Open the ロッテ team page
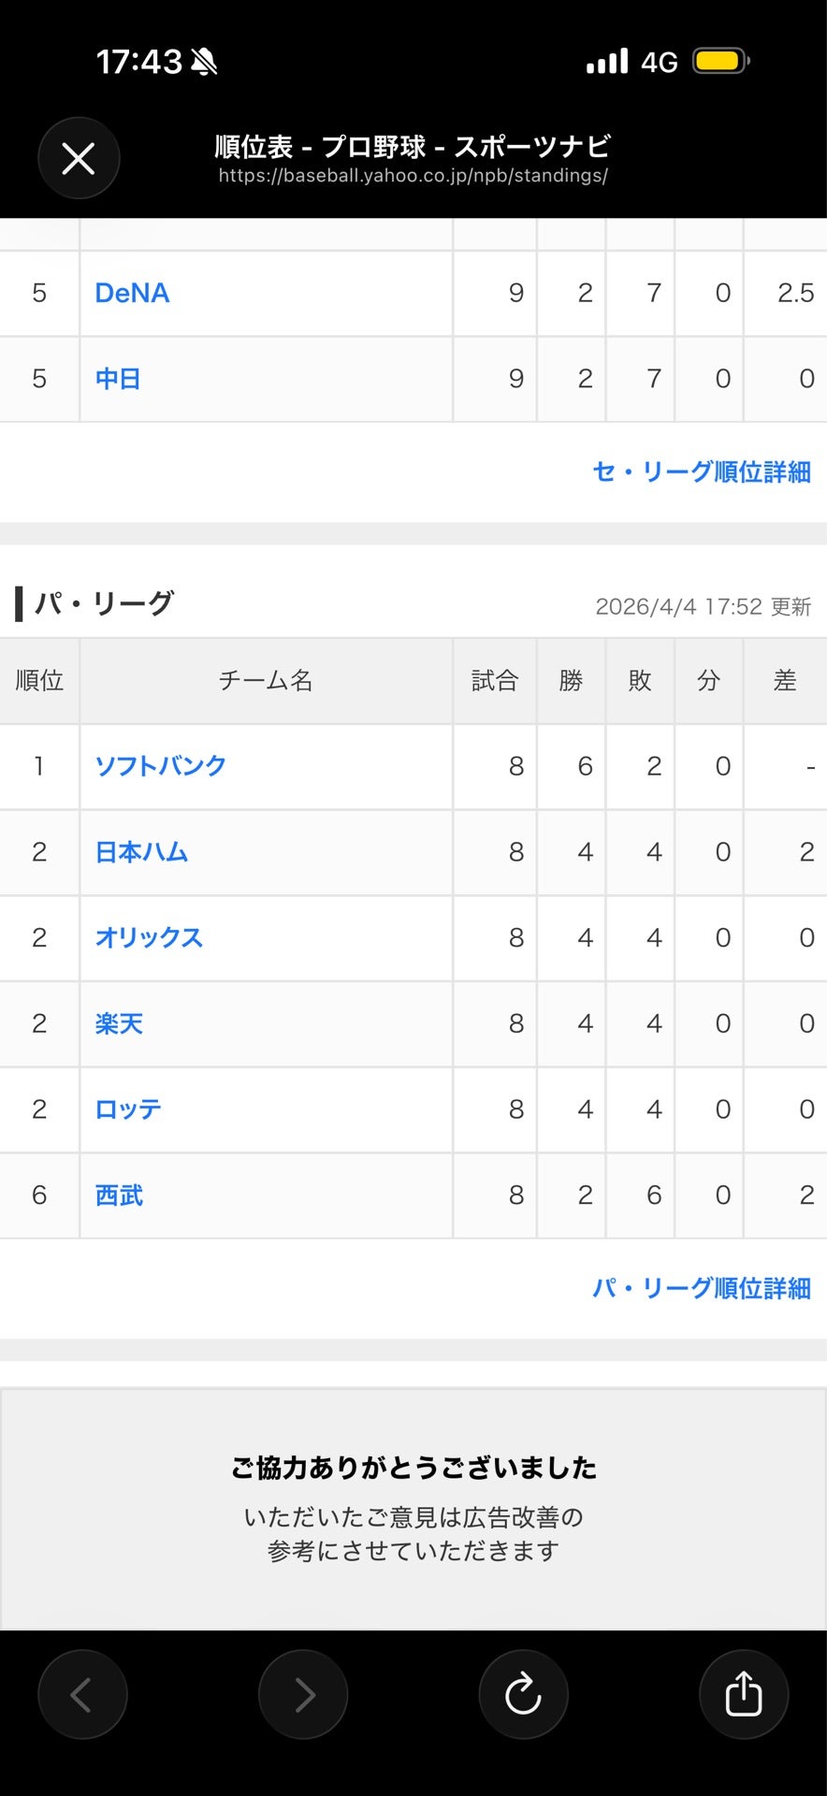Screen dimensions: 827x1796 pos(128,1109)
